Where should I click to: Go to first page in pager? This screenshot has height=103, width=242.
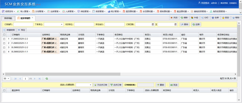point(15,79)
